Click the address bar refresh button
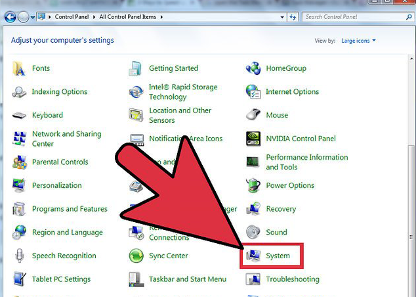 (293, 17)
